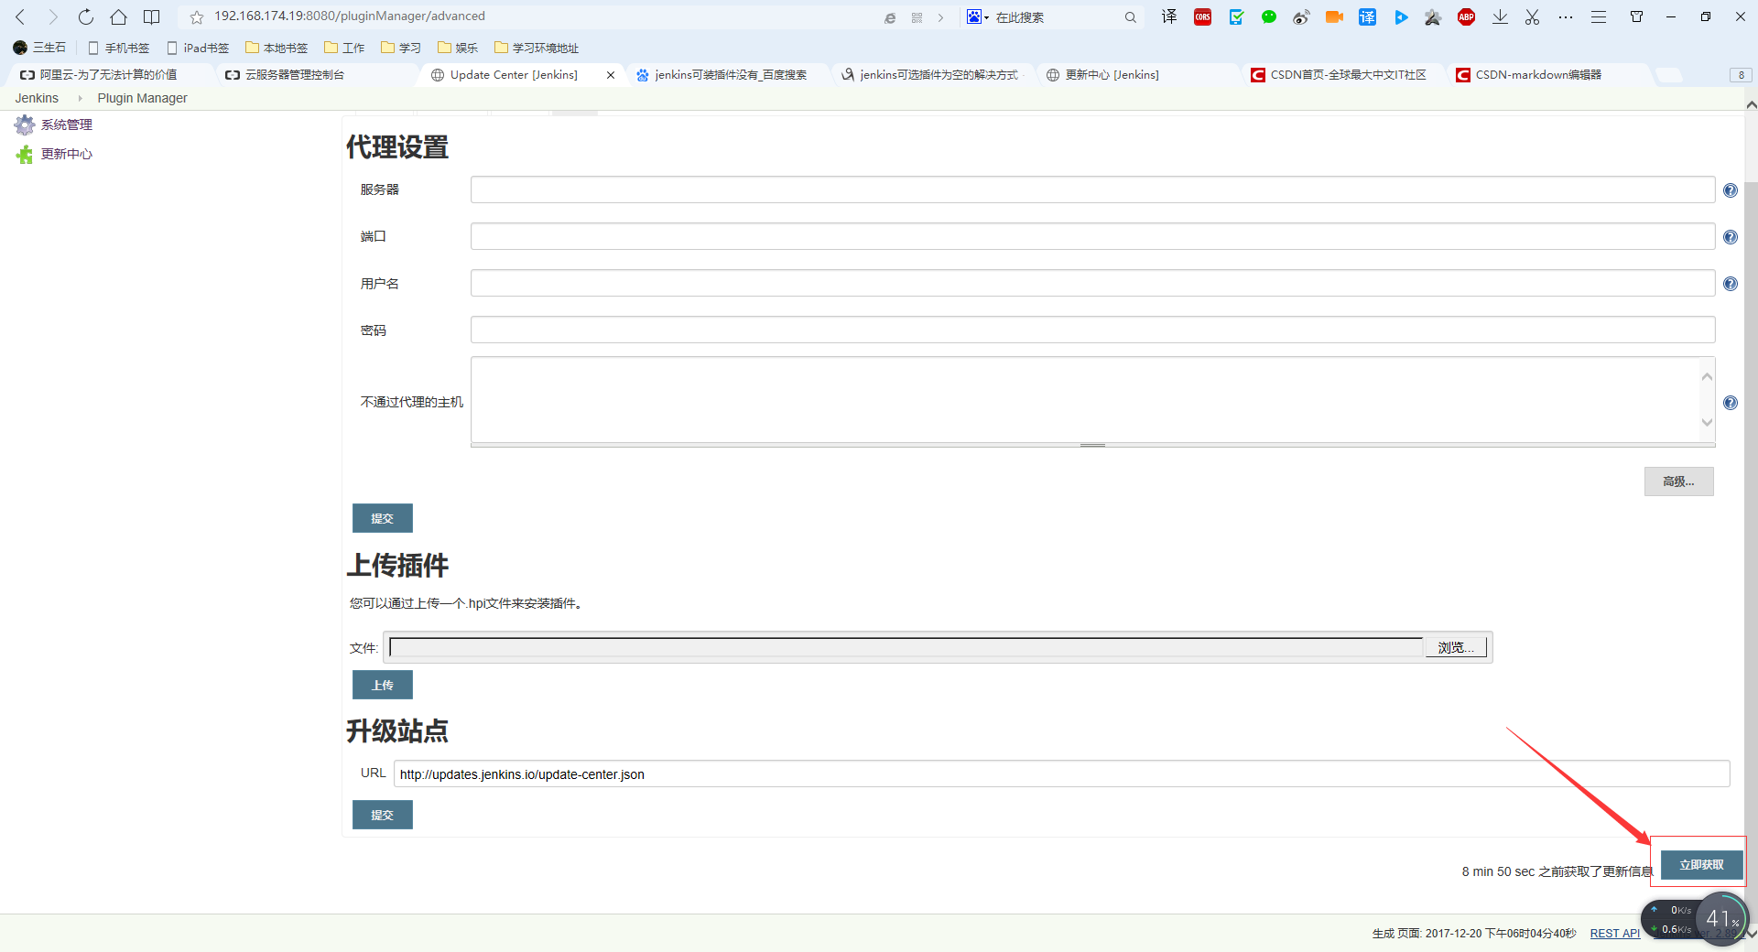Click the text area resize handle bar

point(1092,445)
